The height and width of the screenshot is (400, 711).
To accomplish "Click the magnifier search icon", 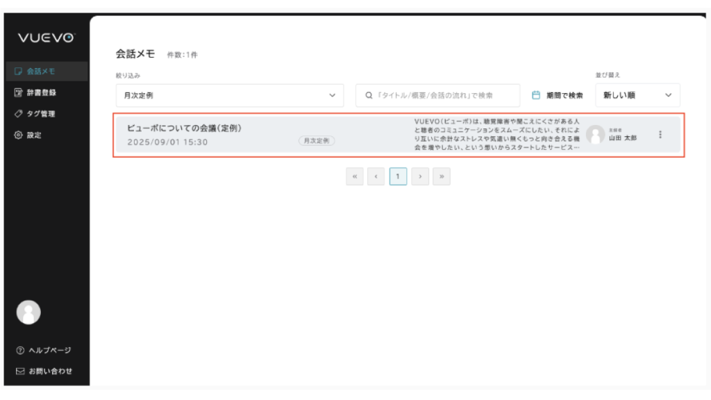I will 369,96.
